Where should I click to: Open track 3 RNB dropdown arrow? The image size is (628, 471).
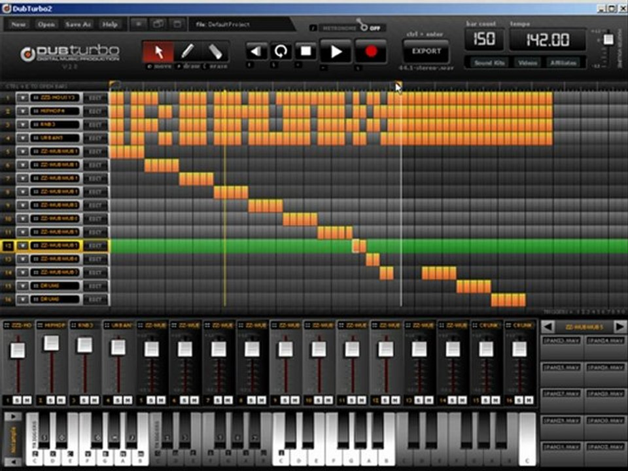pos(22,124)
